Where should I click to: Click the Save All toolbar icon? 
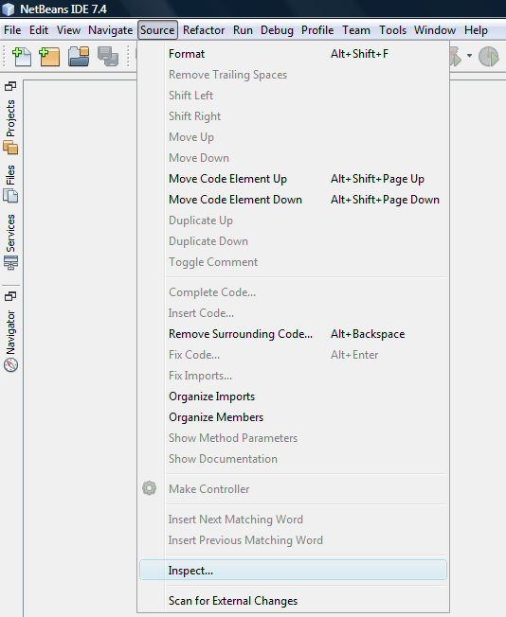pos(108,56)
